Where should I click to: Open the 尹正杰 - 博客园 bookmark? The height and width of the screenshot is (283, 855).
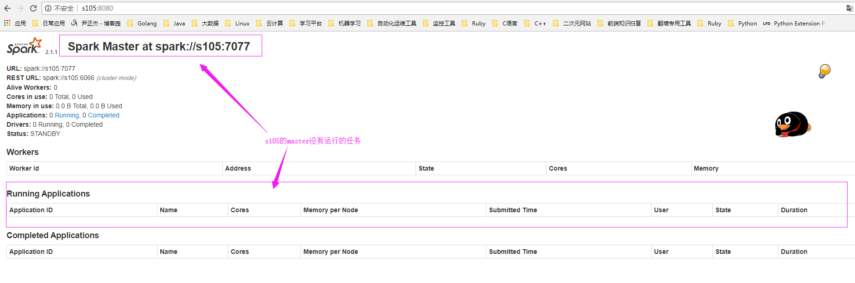96,24
